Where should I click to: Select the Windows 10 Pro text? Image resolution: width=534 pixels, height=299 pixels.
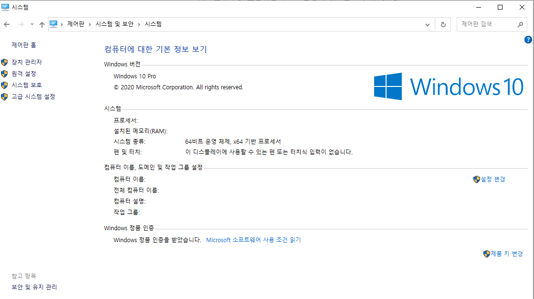135,76
